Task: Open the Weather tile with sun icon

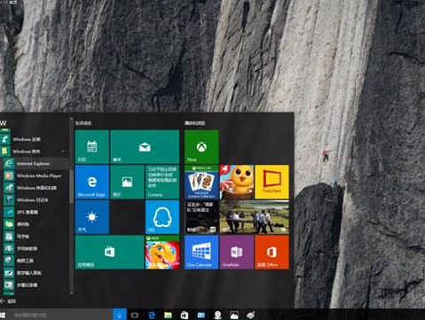Action: click(x=92, y=217)
